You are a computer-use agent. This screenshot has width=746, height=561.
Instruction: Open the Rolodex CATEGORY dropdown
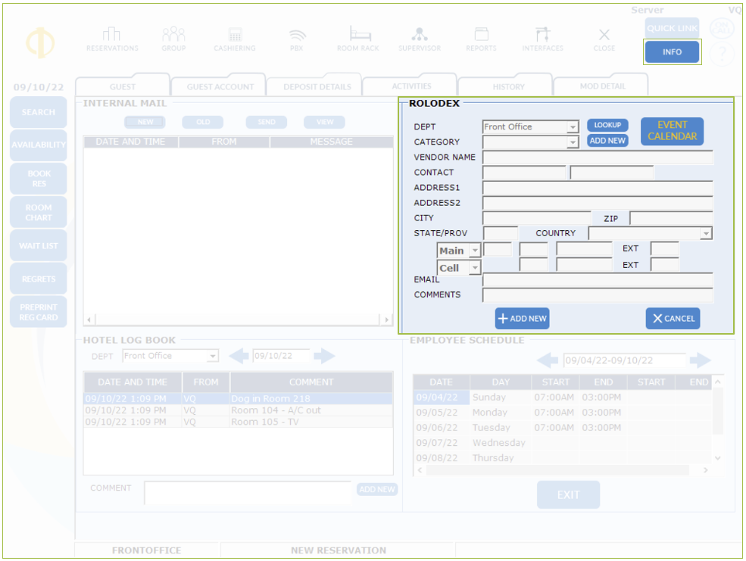pos(573,142)
